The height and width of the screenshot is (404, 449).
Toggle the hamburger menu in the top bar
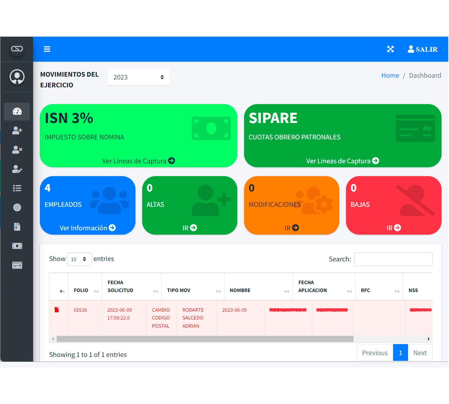[x=47, y=49]
